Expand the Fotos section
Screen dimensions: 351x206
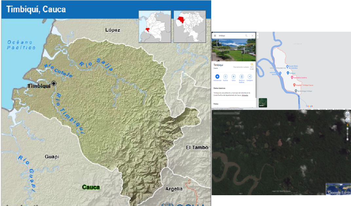[215, 103]
